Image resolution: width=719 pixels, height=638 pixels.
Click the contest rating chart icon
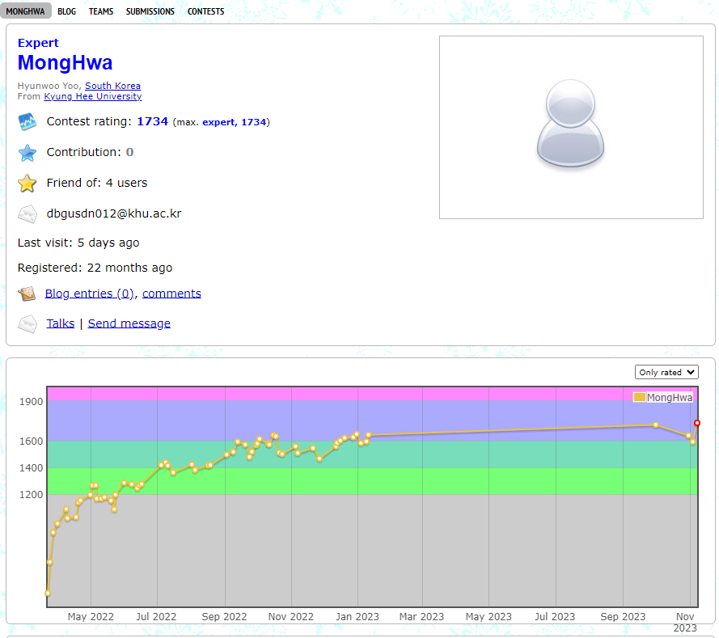pos(27,122)
